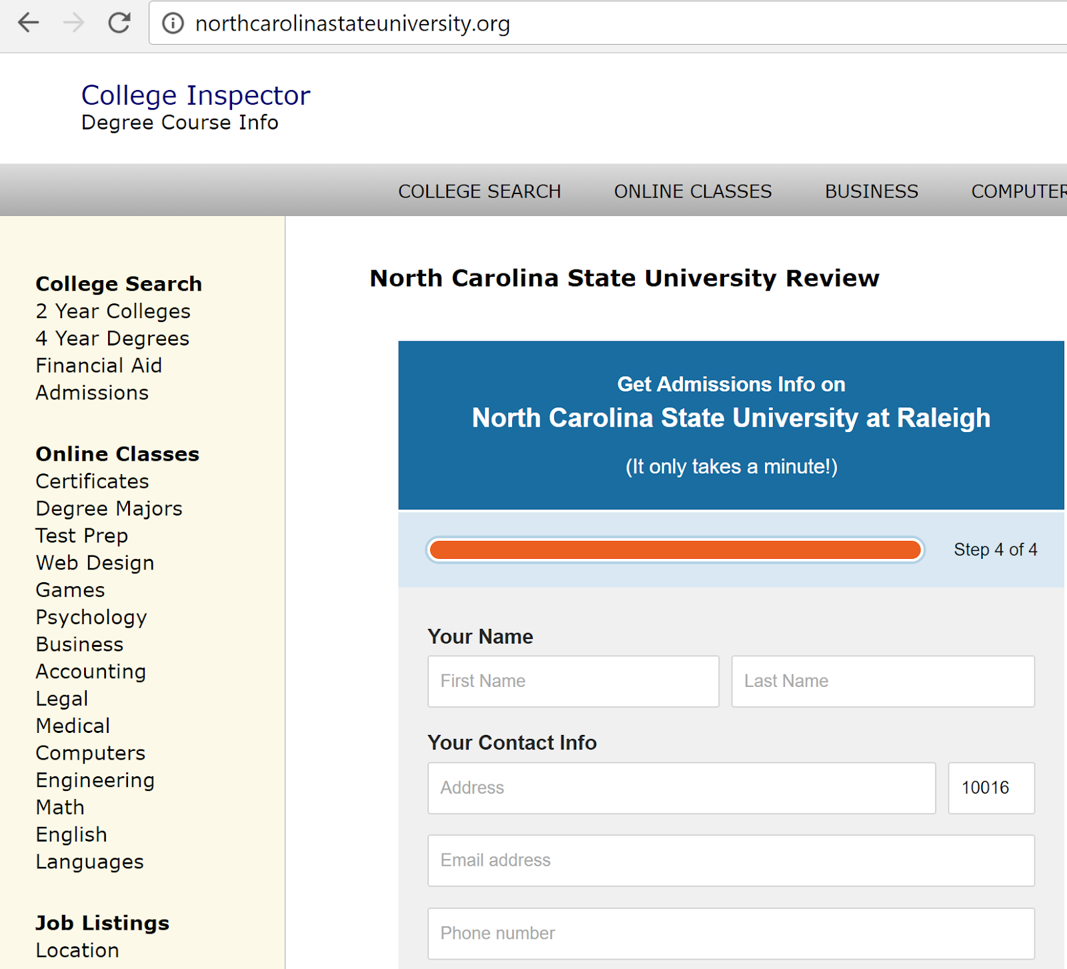Open the Financial Aid sidebar link
The width and height of the screenshot is (1067, 969).
coord(99,365)
